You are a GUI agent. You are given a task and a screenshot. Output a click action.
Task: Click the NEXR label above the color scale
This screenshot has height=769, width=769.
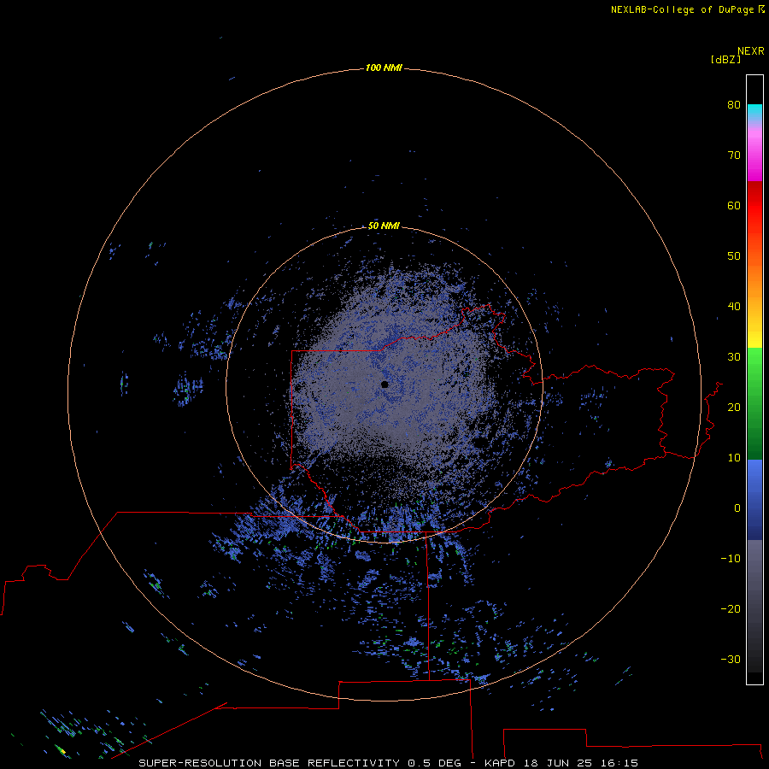pos(751,51)
